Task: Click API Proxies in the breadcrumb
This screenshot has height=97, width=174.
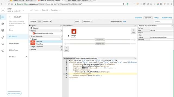Action: tap(35, 10)
